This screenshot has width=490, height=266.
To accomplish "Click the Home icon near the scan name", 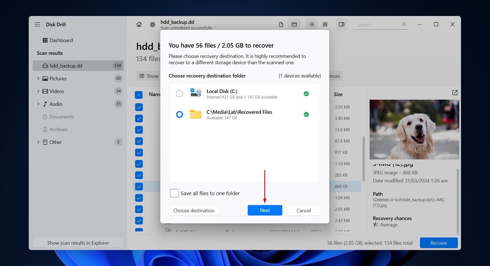I will pyautogui.click(x=139, y=24).
